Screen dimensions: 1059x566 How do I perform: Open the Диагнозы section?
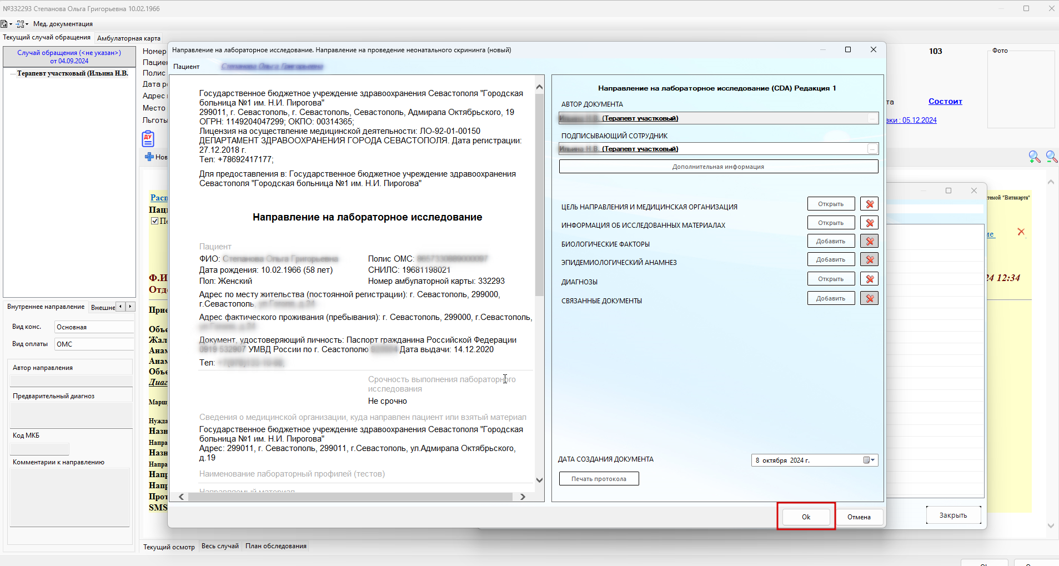[x=831, y=279]
